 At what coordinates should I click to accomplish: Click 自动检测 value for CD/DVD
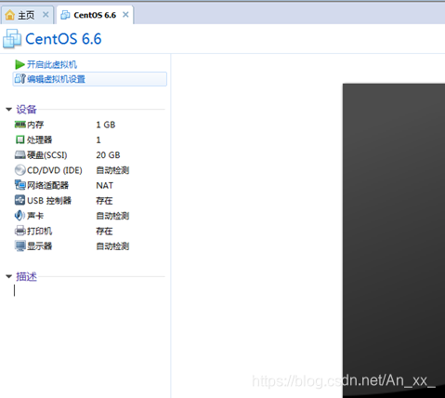point(112,170)
